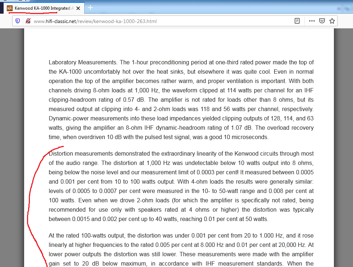Click text '10 microseconds'

tap(246, 137)
